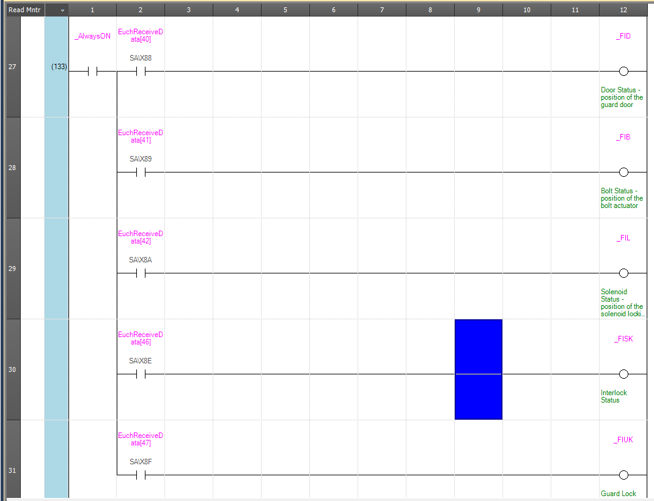This screenshot has width=654, height=501.
Task: Select the SA\X88 normally open contact
Action: pos(141,72)
